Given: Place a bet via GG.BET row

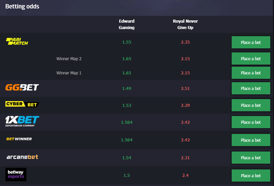Looking at the screenshot, I should click(251, 88).
